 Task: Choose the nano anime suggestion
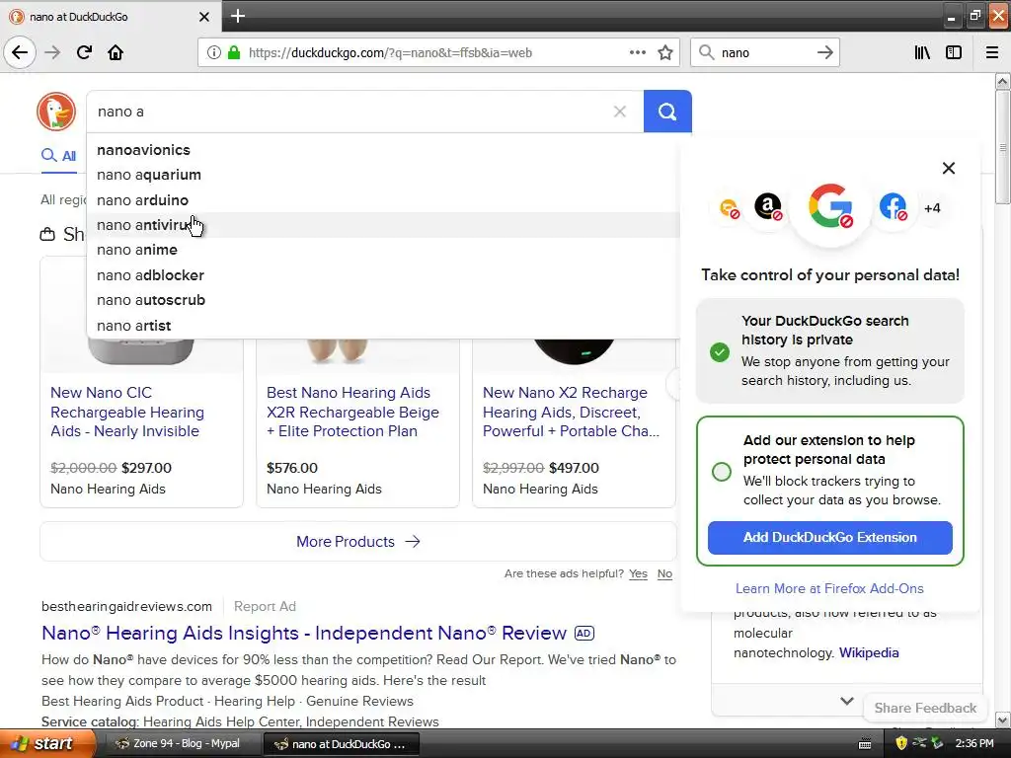point(383,250)
